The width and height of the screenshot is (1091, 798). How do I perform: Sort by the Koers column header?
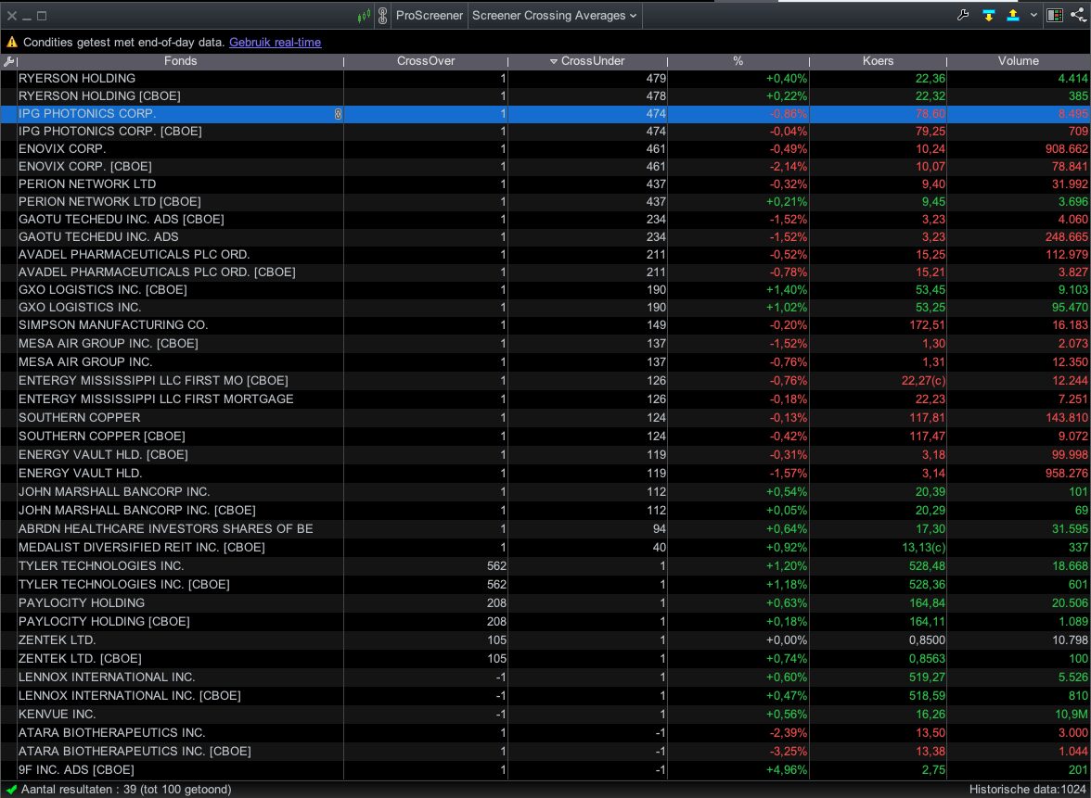pos(878,61)
